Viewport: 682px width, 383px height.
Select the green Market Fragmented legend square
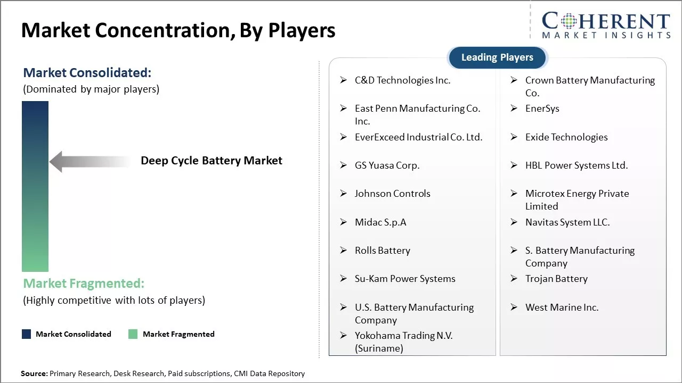[x=133, y=334]
